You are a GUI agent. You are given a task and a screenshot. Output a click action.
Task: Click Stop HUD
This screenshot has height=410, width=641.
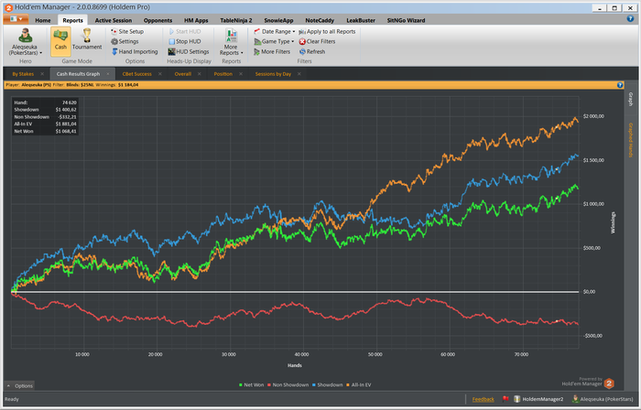click(x=185, y=41)
